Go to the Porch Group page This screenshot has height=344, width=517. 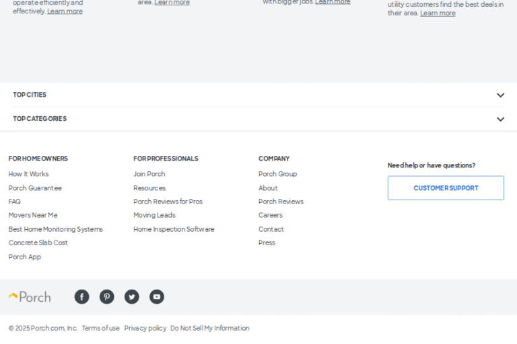(x=277, y=174)
